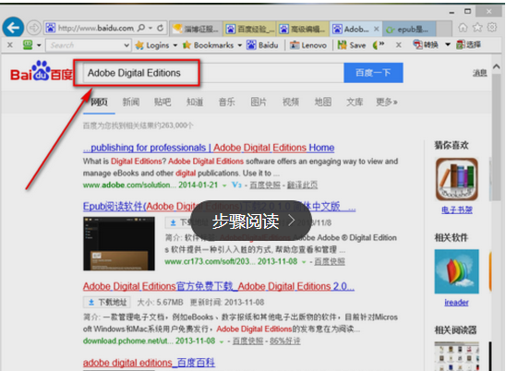The height and width of the screenshot is (371, 506).
Task: Open the browser tools gear icon
Action: pyautogui.click(x=492, y=28)
